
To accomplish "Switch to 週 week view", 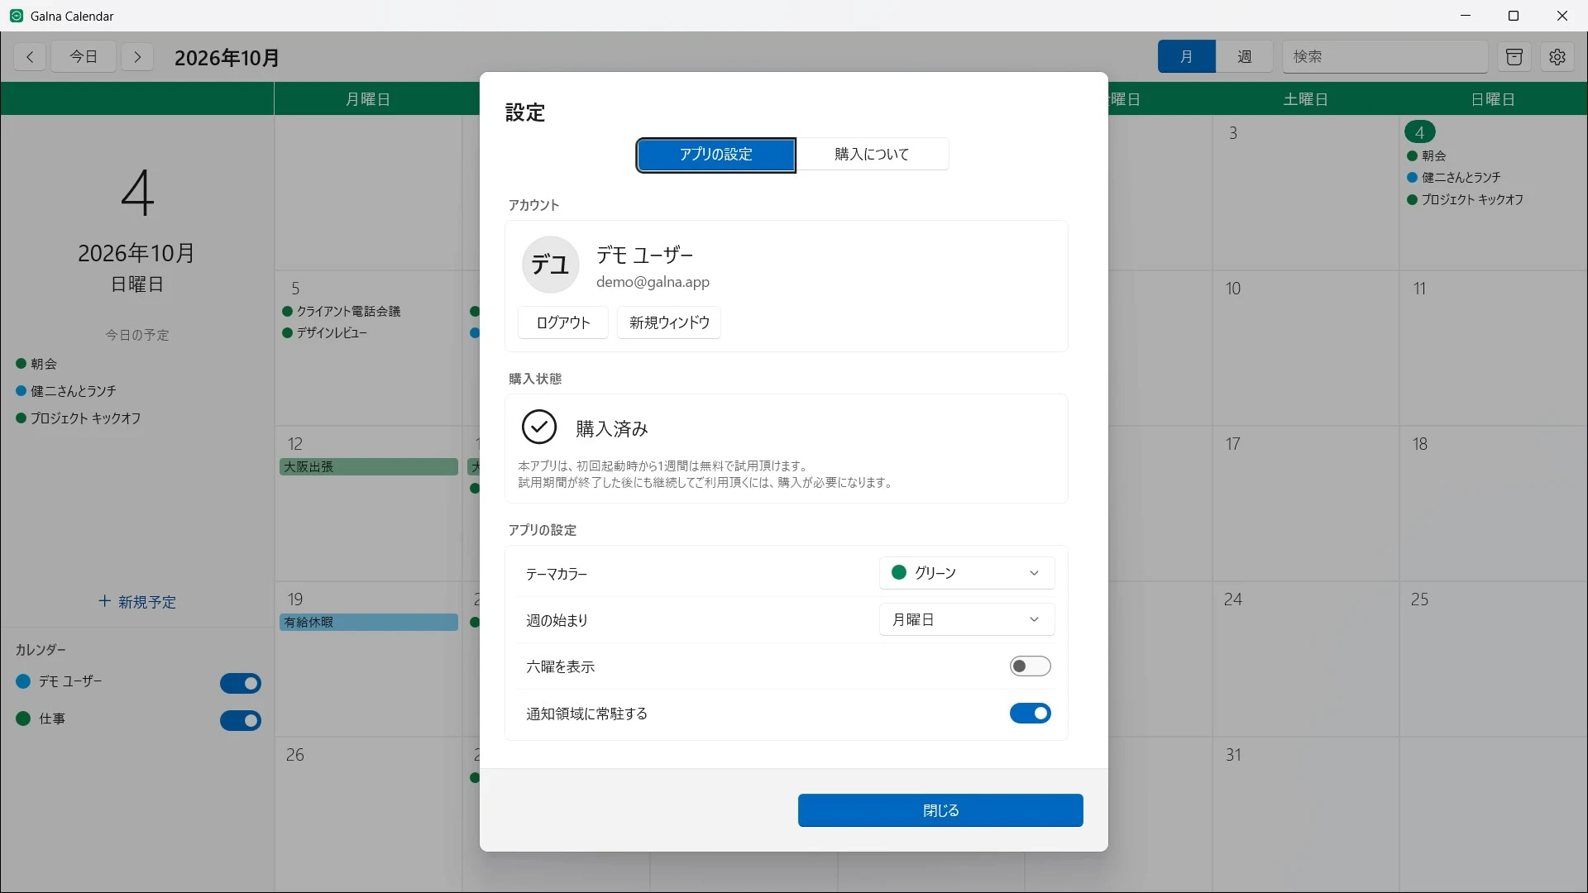I will (1244, 57).
